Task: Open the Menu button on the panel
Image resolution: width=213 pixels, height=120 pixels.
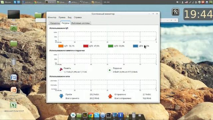Action: (x=6, y=2)
